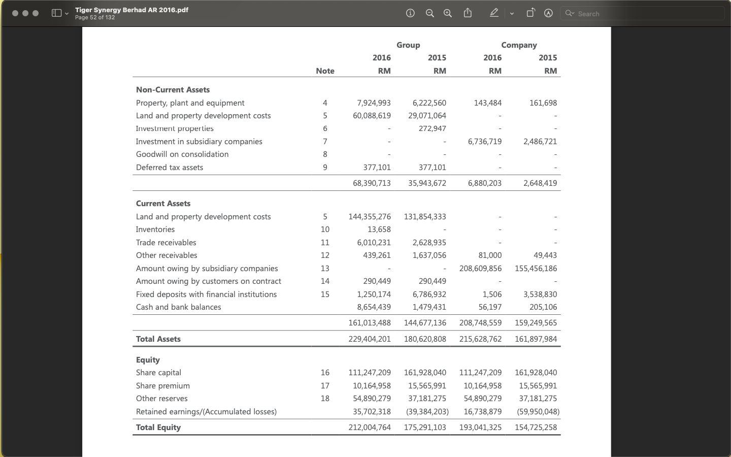Image resolution: width=731 pixels, height=457 pixels.
Task: Select value (39,384,203)
Action: [427, 412]
